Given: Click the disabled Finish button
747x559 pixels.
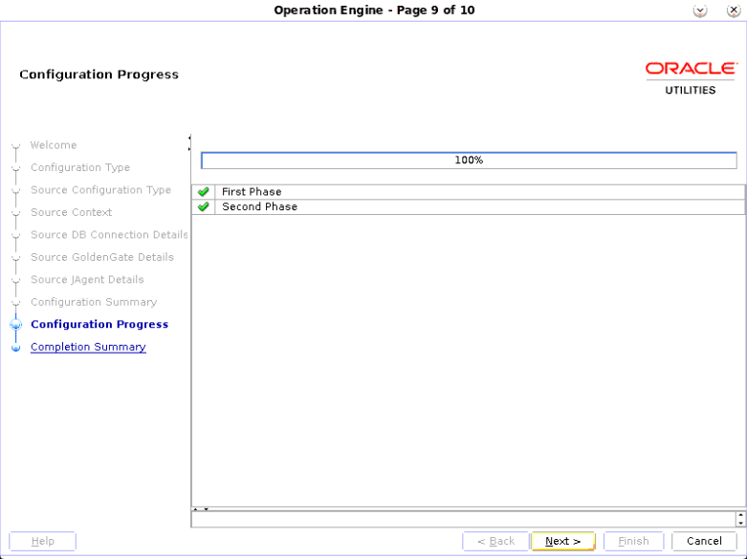Looking at the screenshot, I should coord(633,541).
